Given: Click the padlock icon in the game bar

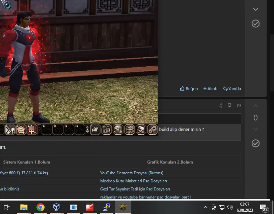Looking at the screenshot, I should [106, 130].
